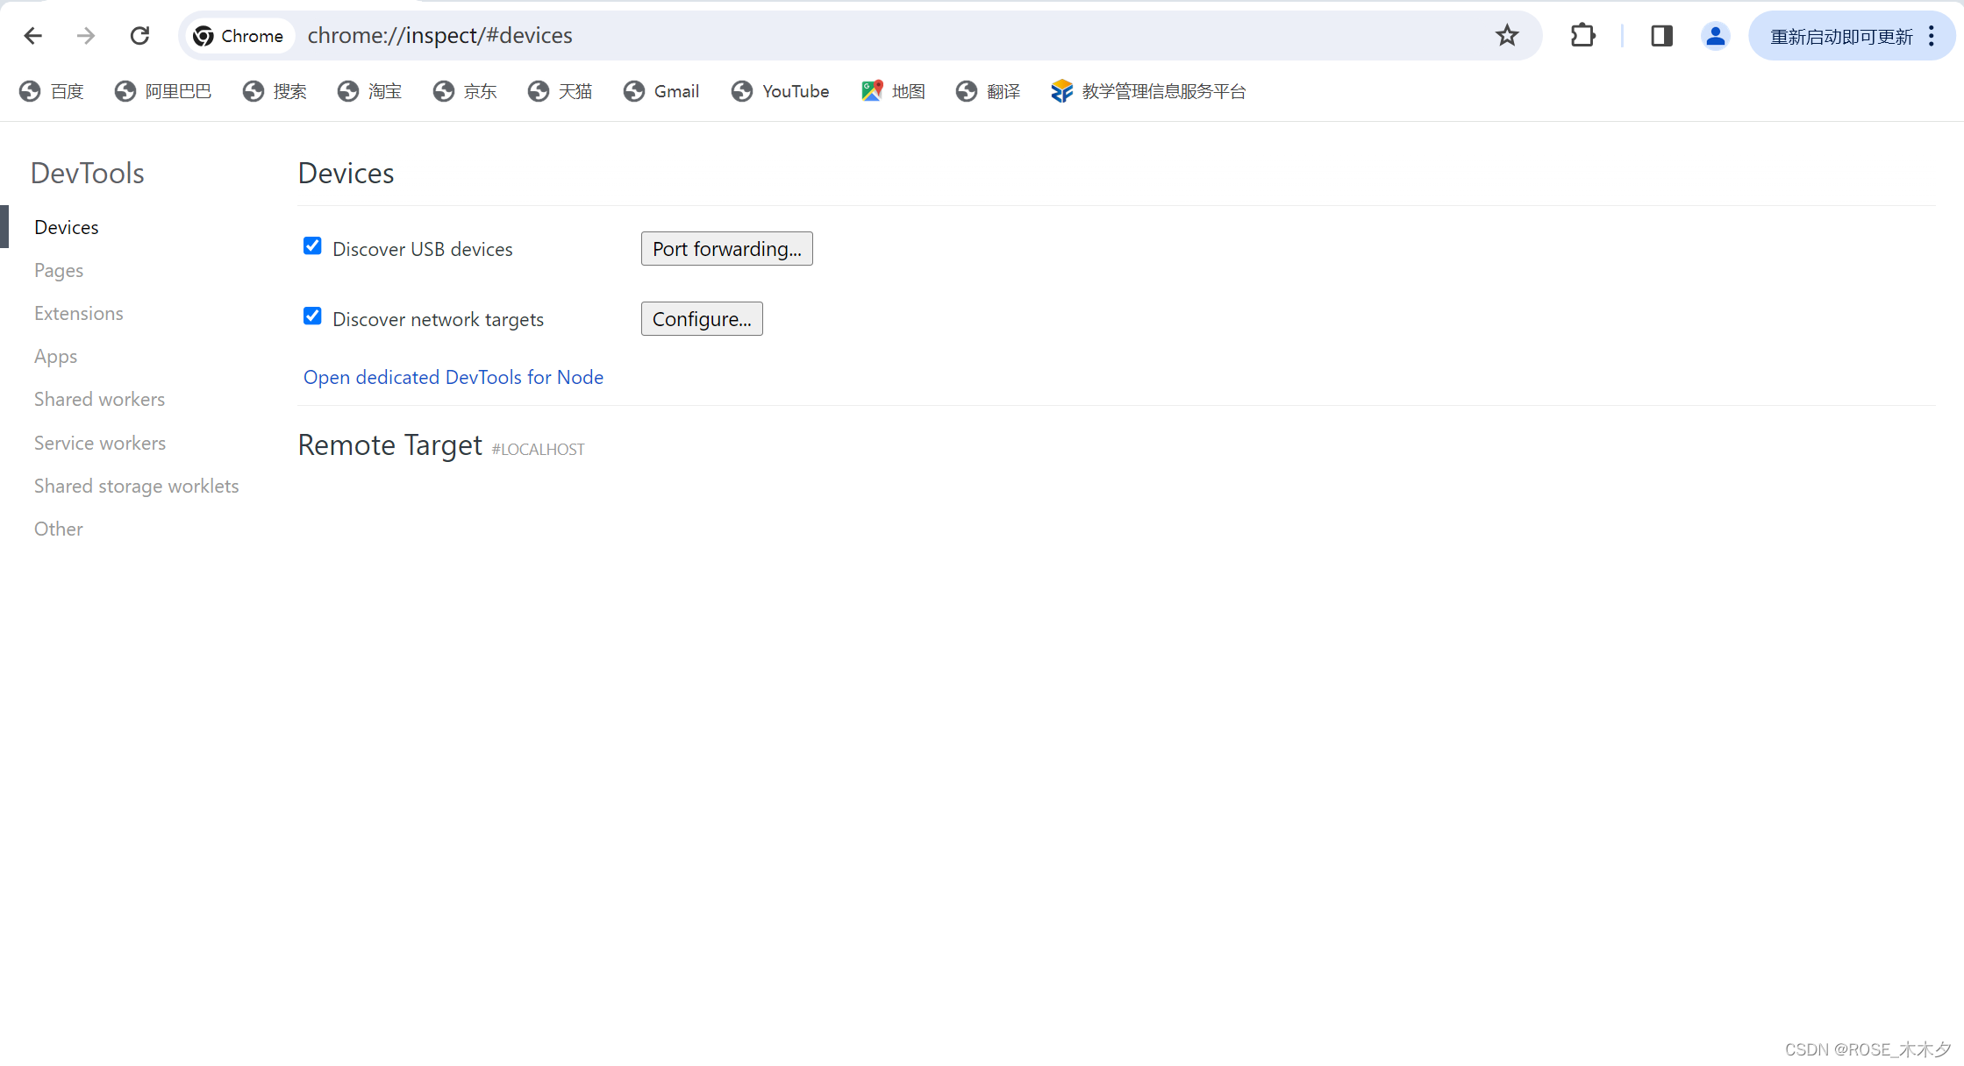This screenshot has width=1964, height=1066.
Task: Go to Extensions in DevTools sidebar
Action: pyautogui.click(x=79, y=313)
